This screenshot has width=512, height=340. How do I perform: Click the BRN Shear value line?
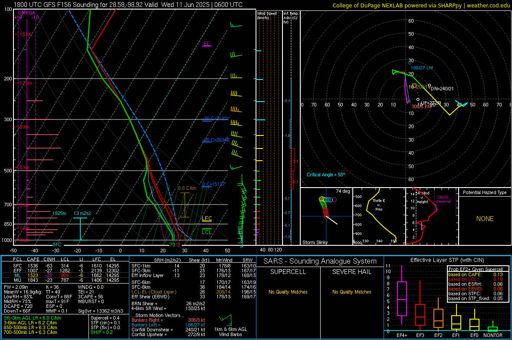click(x=168, y=304)
